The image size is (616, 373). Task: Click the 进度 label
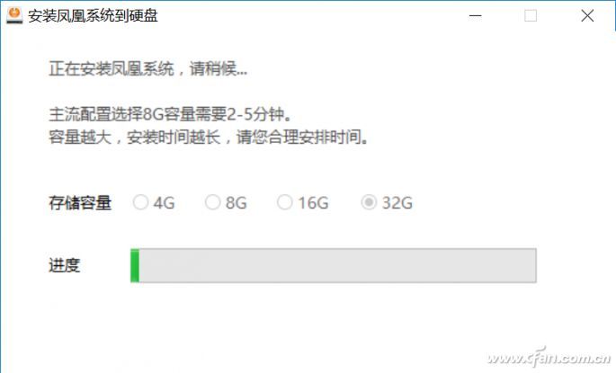[x=65, y=265]
